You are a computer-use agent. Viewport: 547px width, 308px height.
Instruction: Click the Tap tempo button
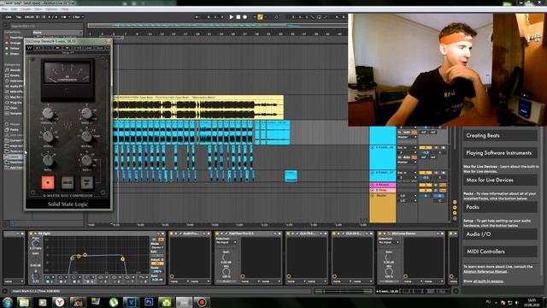(x=19, y=17)
